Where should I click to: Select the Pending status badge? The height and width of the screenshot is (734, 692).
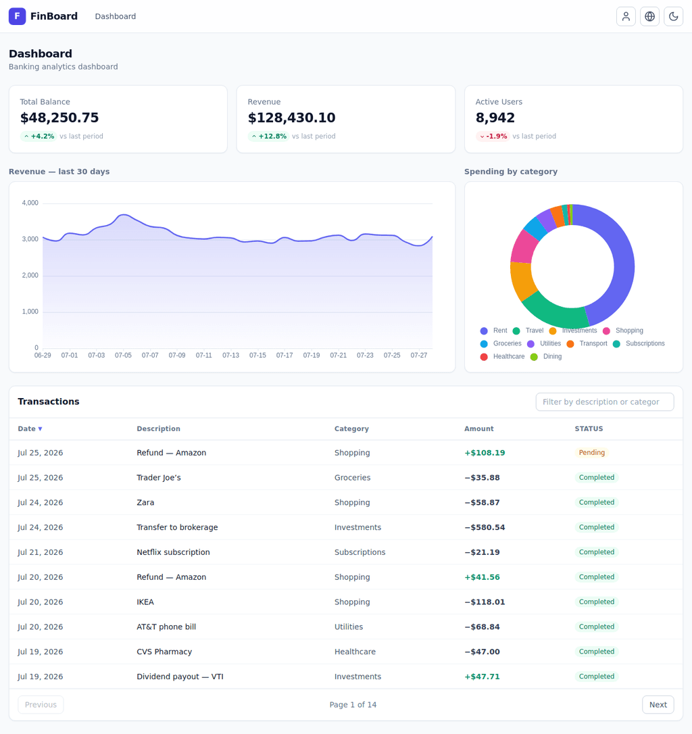pos(591,453)
